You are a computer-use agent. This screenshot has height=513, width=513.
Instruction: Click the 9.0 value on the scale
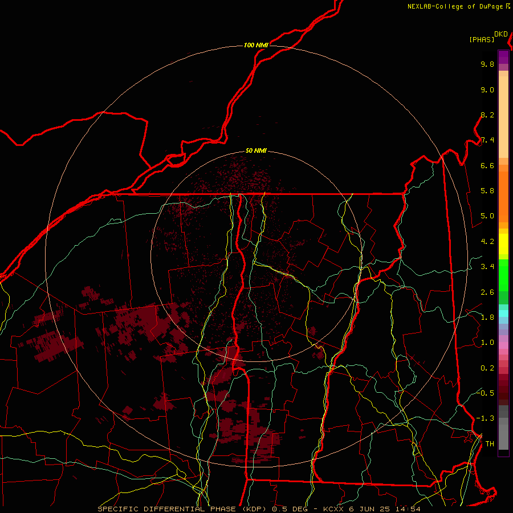click(487, 89)
